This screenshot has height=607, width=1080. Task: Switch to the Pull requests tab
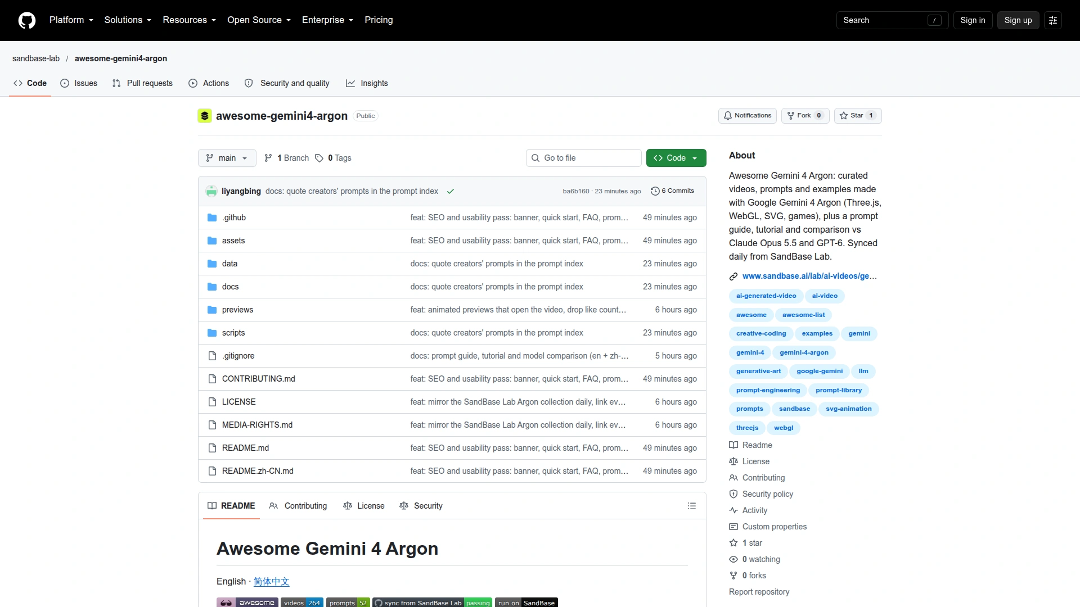(x=142, y=83)
